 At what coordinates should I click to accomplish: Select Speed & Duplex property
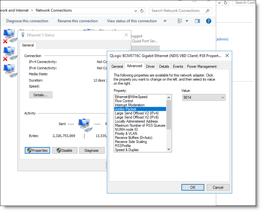[x=140, y=150]
